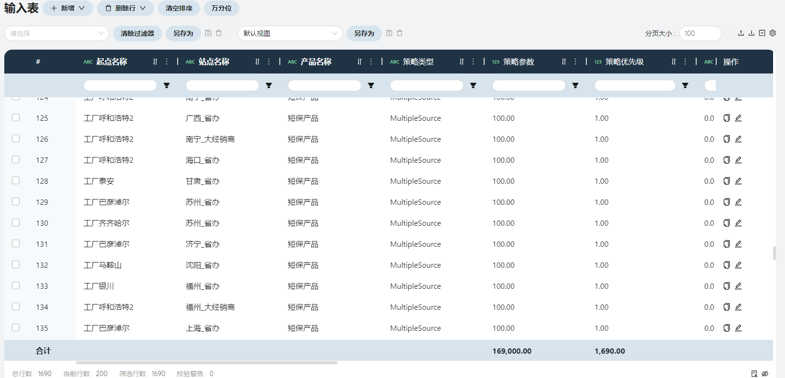Click sort icon in 产品名称 column header
Viewport: 785px width, 378px height.
tap(360, 62)
